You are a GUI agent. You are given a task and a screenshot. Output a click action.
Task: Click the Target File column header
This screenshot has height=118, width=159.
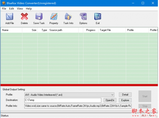click(x=112, y=30)
